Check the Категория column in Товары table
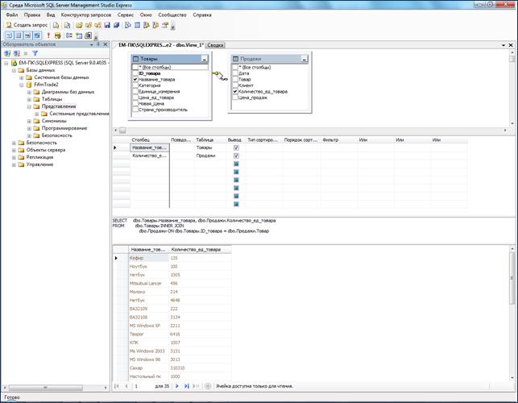Screen dimensions: 518x403 pos(136,87)
